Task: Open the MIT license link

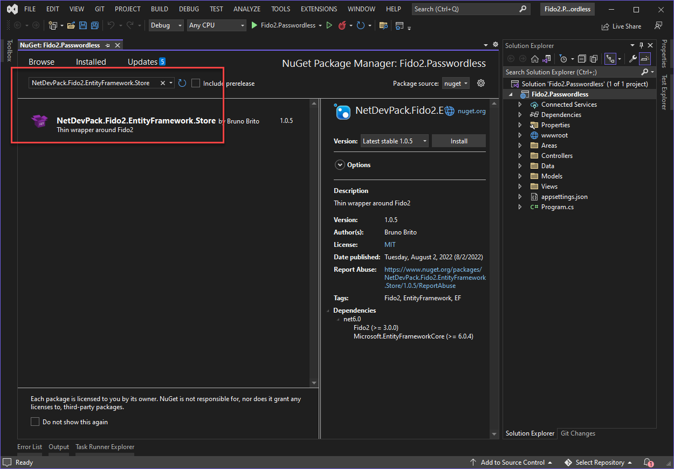Action: tap(390, 245)
